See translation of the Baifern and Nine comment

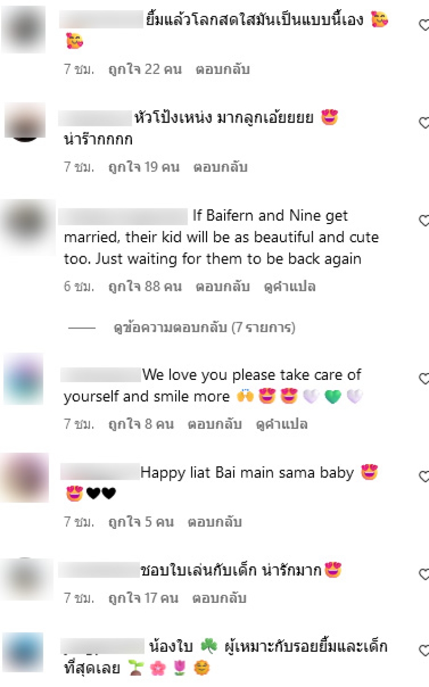(x=290, y=286)
